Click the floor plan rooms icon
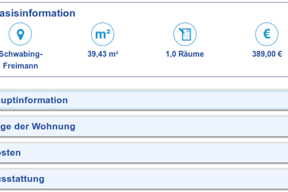 [184, 34]
